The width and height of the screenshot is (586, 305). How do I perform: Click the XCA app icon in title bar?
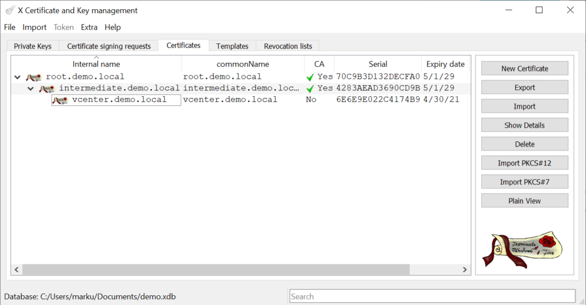[x=10, y=10]
